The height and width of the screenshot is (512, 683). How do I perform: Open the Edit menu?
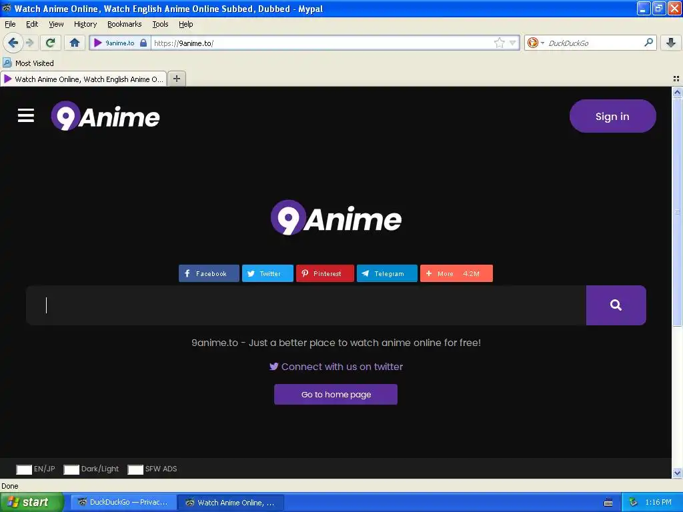[x=32, y=24]
